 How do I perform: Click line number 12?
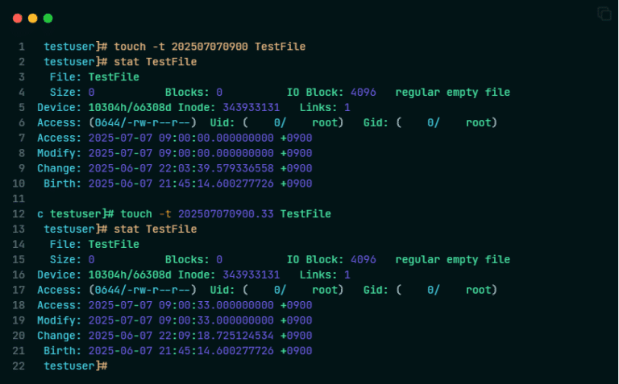pyautogui.click(x=19, y=214)
